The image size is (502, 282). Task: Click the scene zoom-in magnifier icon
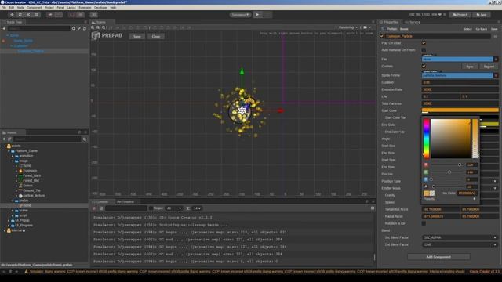click(93, 27)
